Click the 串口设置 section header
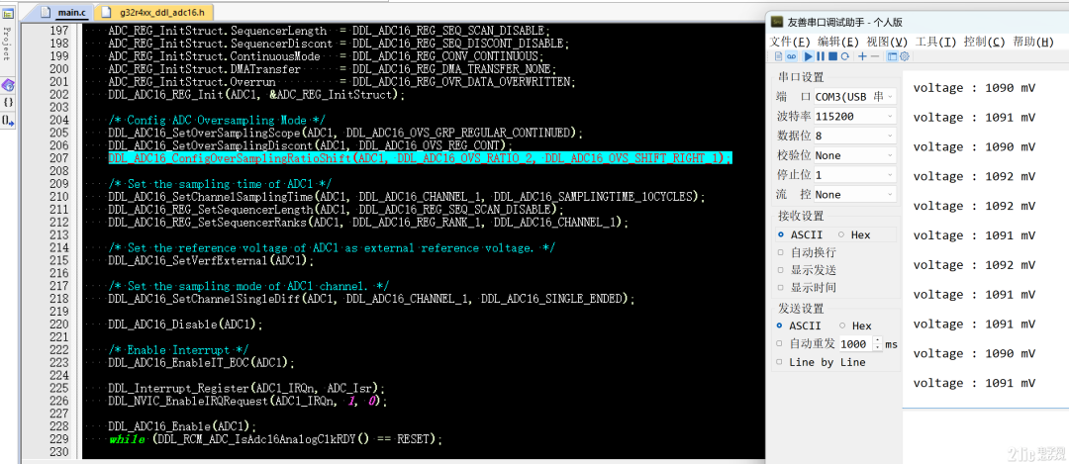The image size is (1069, 464). click(801, 77)
